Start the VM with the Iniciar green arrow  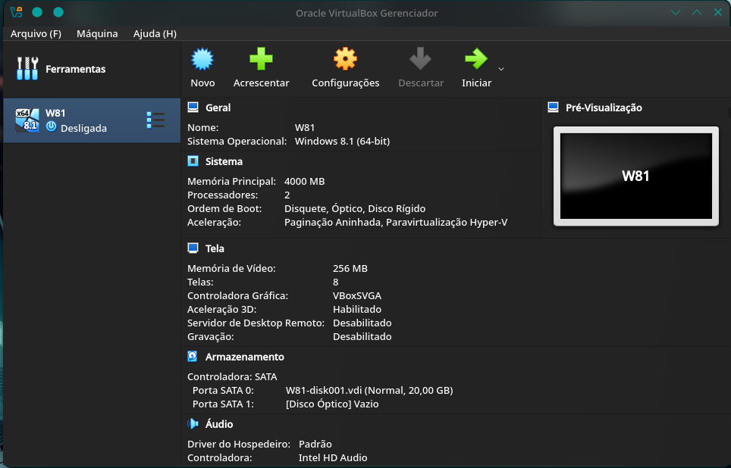476,59
